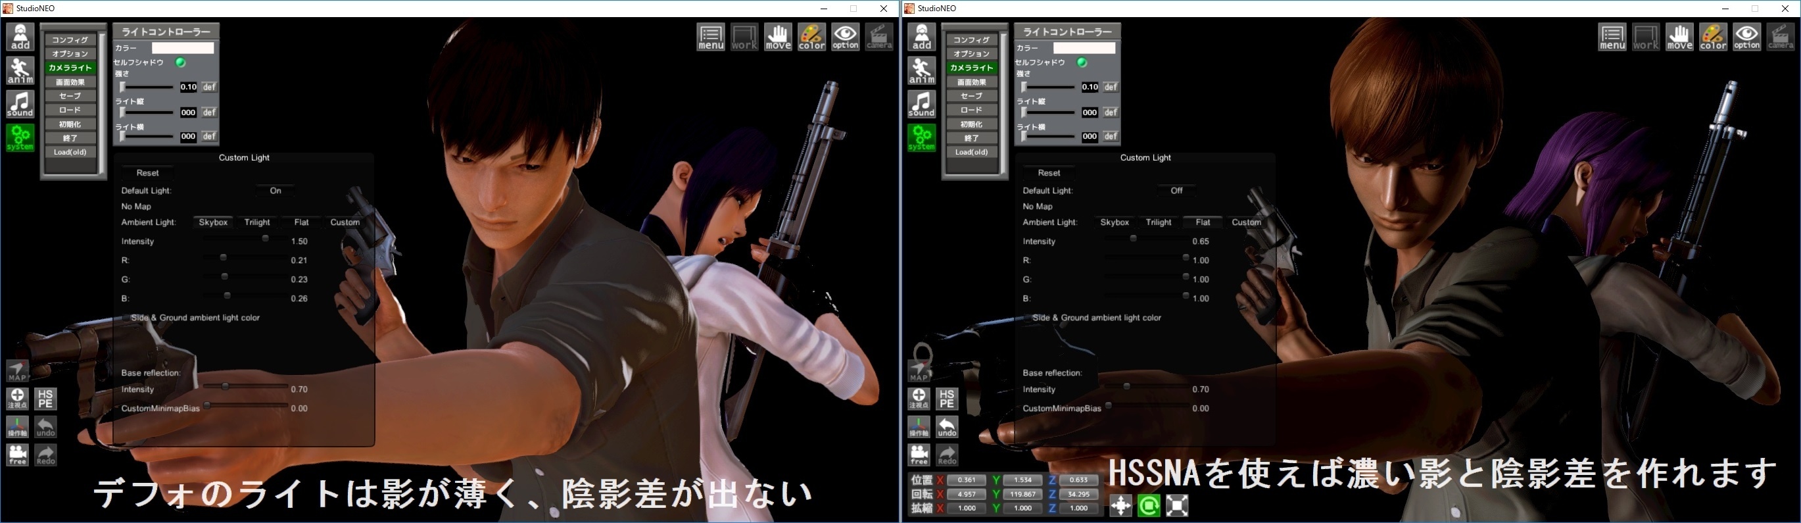Viewport: 1801px width, 523px height.
Task: Open コンフィグ menu item in left window
Action: [x=70, y=40]
